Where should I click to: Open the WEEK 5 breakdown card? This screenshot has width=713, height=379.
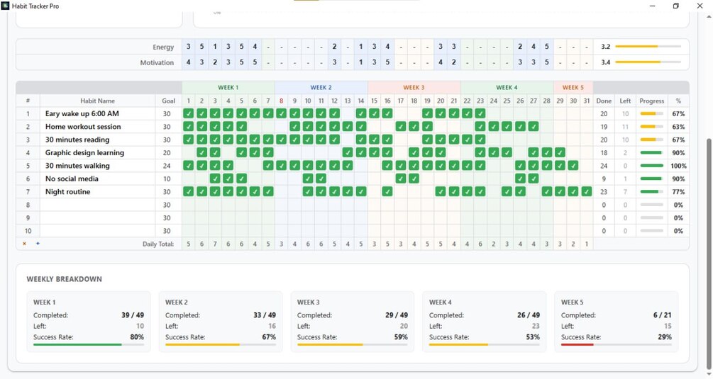coord(616,322)
